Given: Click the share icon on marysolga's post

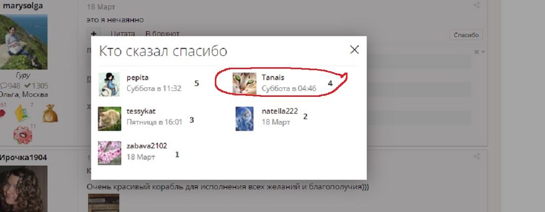Looking at the screenshot, I should click(x=477, y=5).
